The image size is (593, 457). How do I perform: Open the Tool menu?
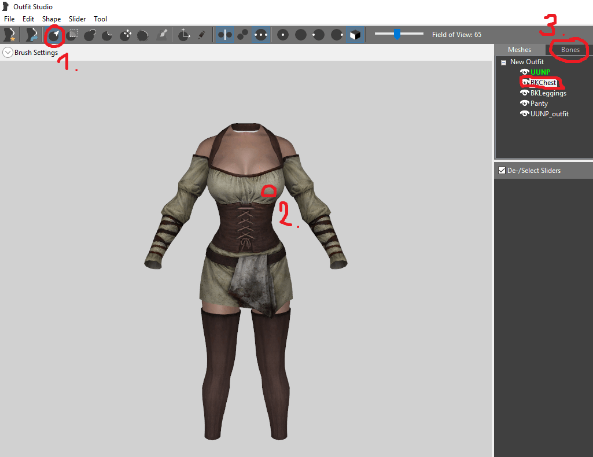pyautogui.click(x=100, y=19)
